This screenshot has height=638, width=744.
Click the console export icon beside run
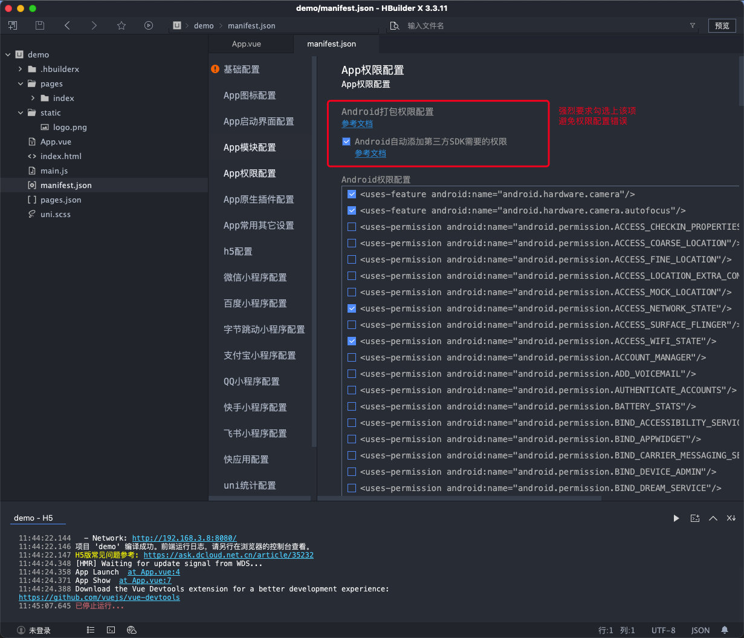[695, 518]
